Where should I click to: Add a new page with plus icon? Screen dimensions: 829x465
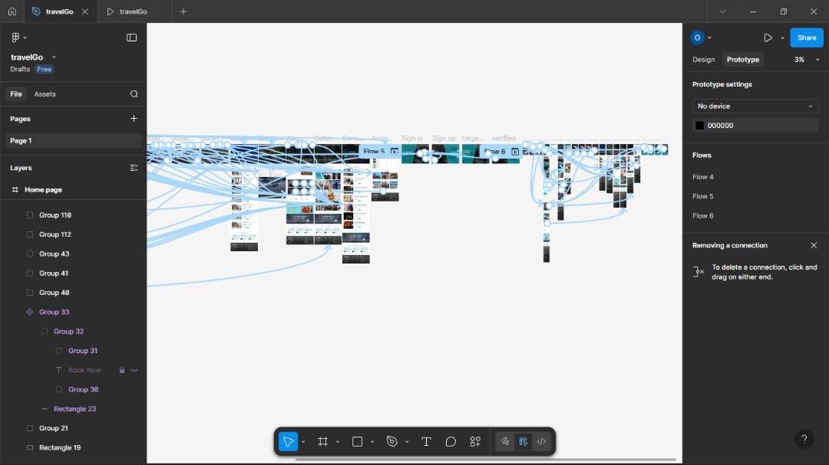coord(134,119)
